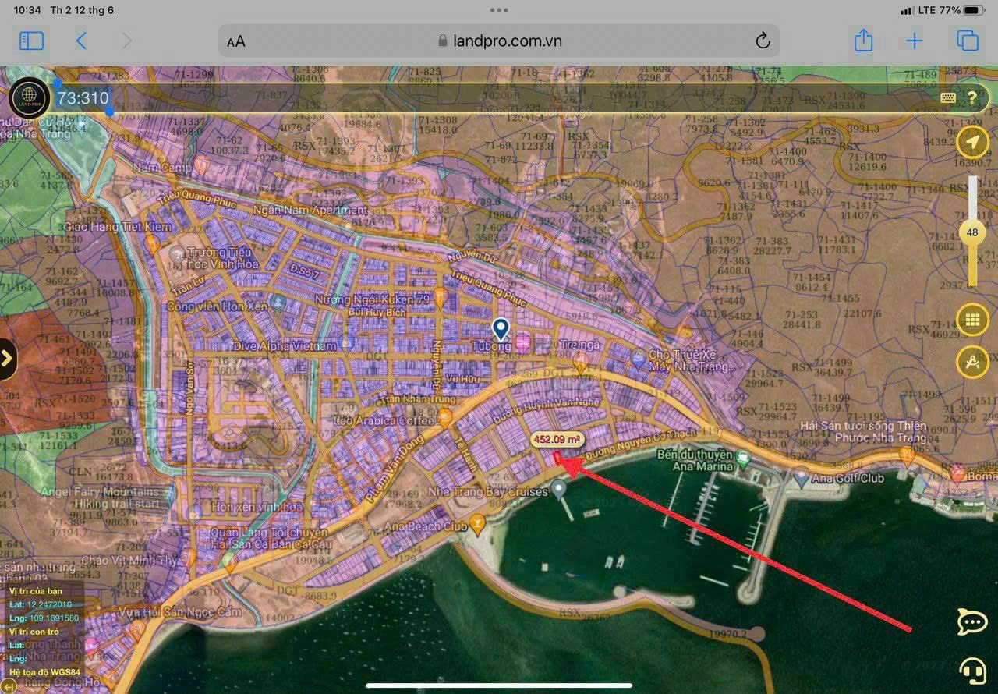Tap the Land Pro globe logo
The width and height of the screenshot is (998, 694).
pyautogui.click(x=30, y=97)
